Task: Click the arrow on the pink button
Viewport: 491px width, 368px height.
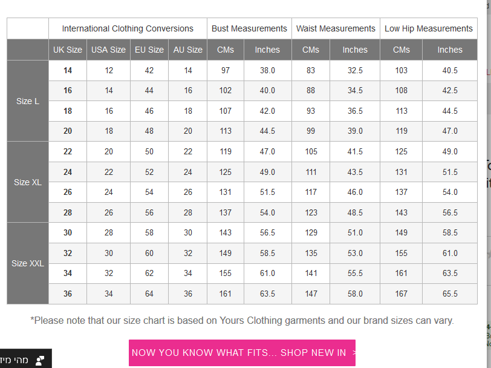Action: click(354, 353)
